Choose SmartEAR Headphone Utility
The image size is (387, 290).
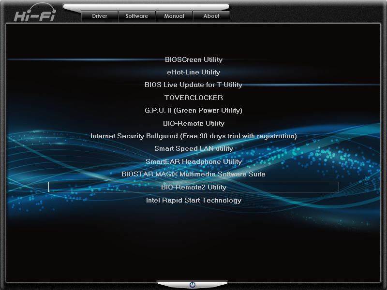tap(194, 161)
